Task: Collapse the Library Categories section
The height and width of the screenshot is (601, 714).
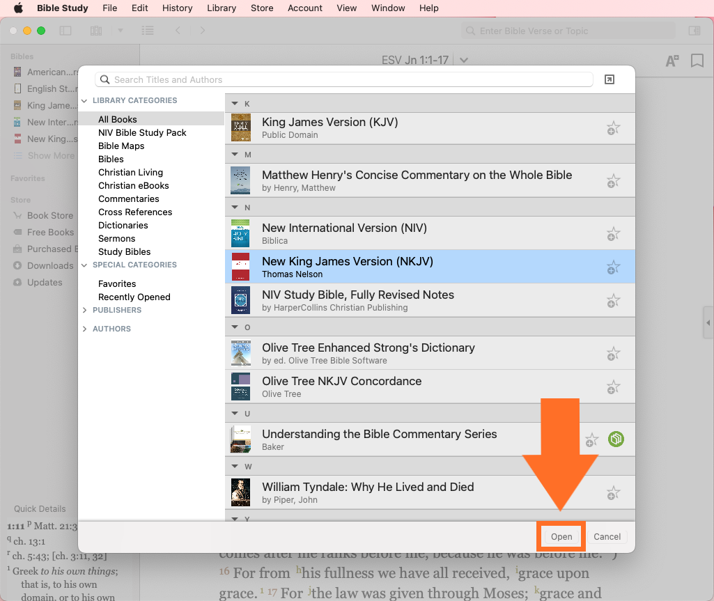Action: point(85,100)
